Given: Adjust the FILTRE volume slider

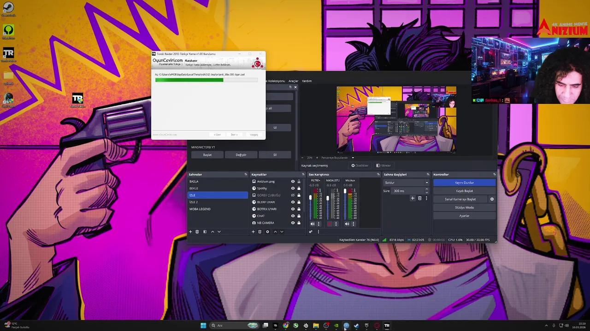Looking at the screenshot, I should click(x=310, y=198).
